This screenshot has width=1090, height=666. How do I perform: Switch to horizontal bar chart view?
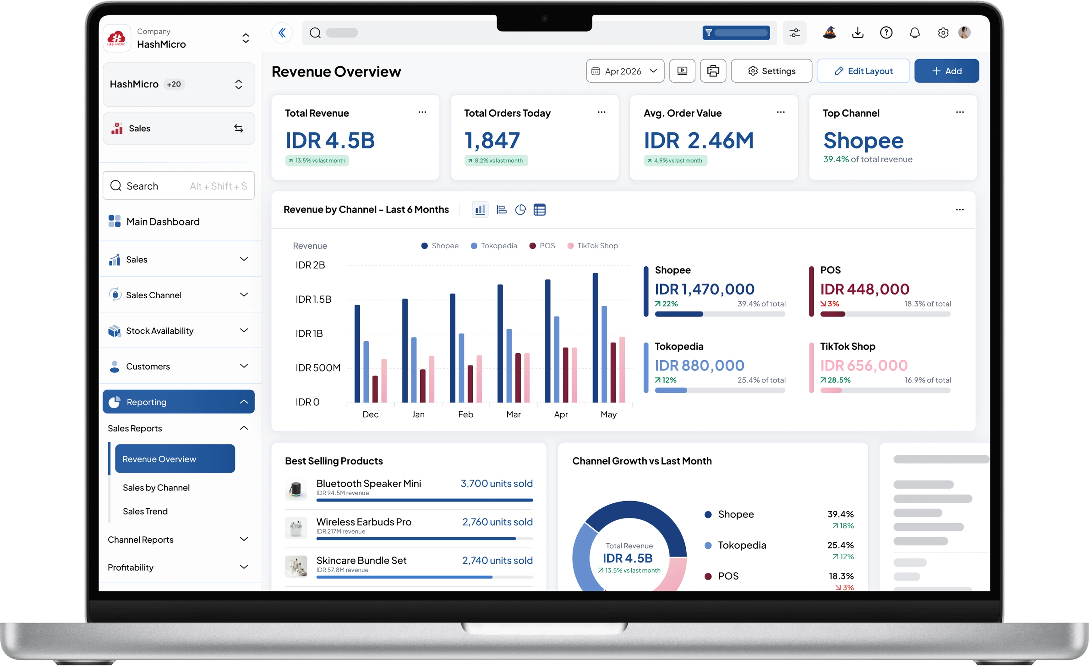[502, 210]
